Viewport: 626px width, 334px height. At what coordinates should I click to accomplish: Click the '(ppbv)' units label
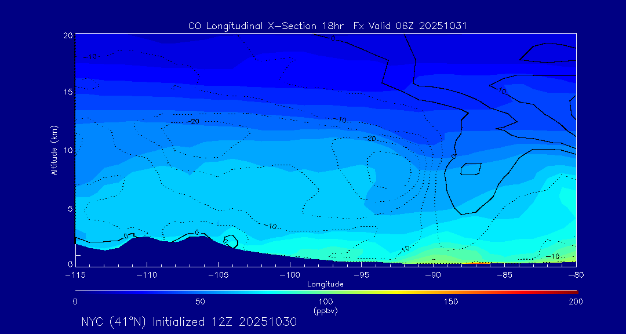point(325,311)
